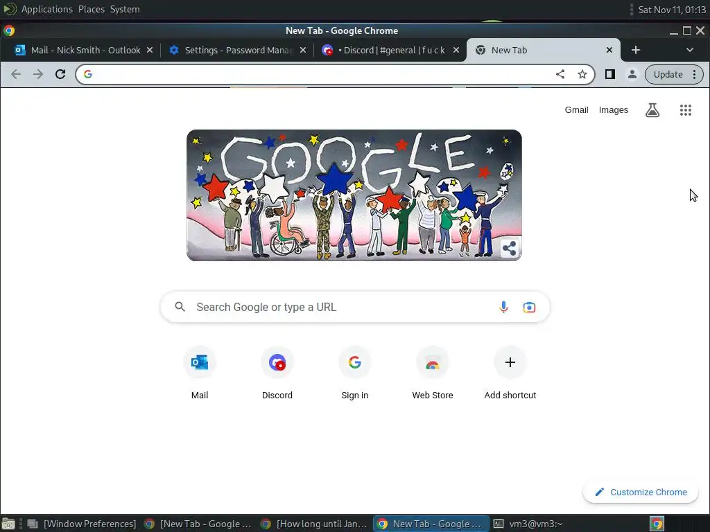Click the magnifier icon in search box
710x532 pixels.
[x=180, y=307]
